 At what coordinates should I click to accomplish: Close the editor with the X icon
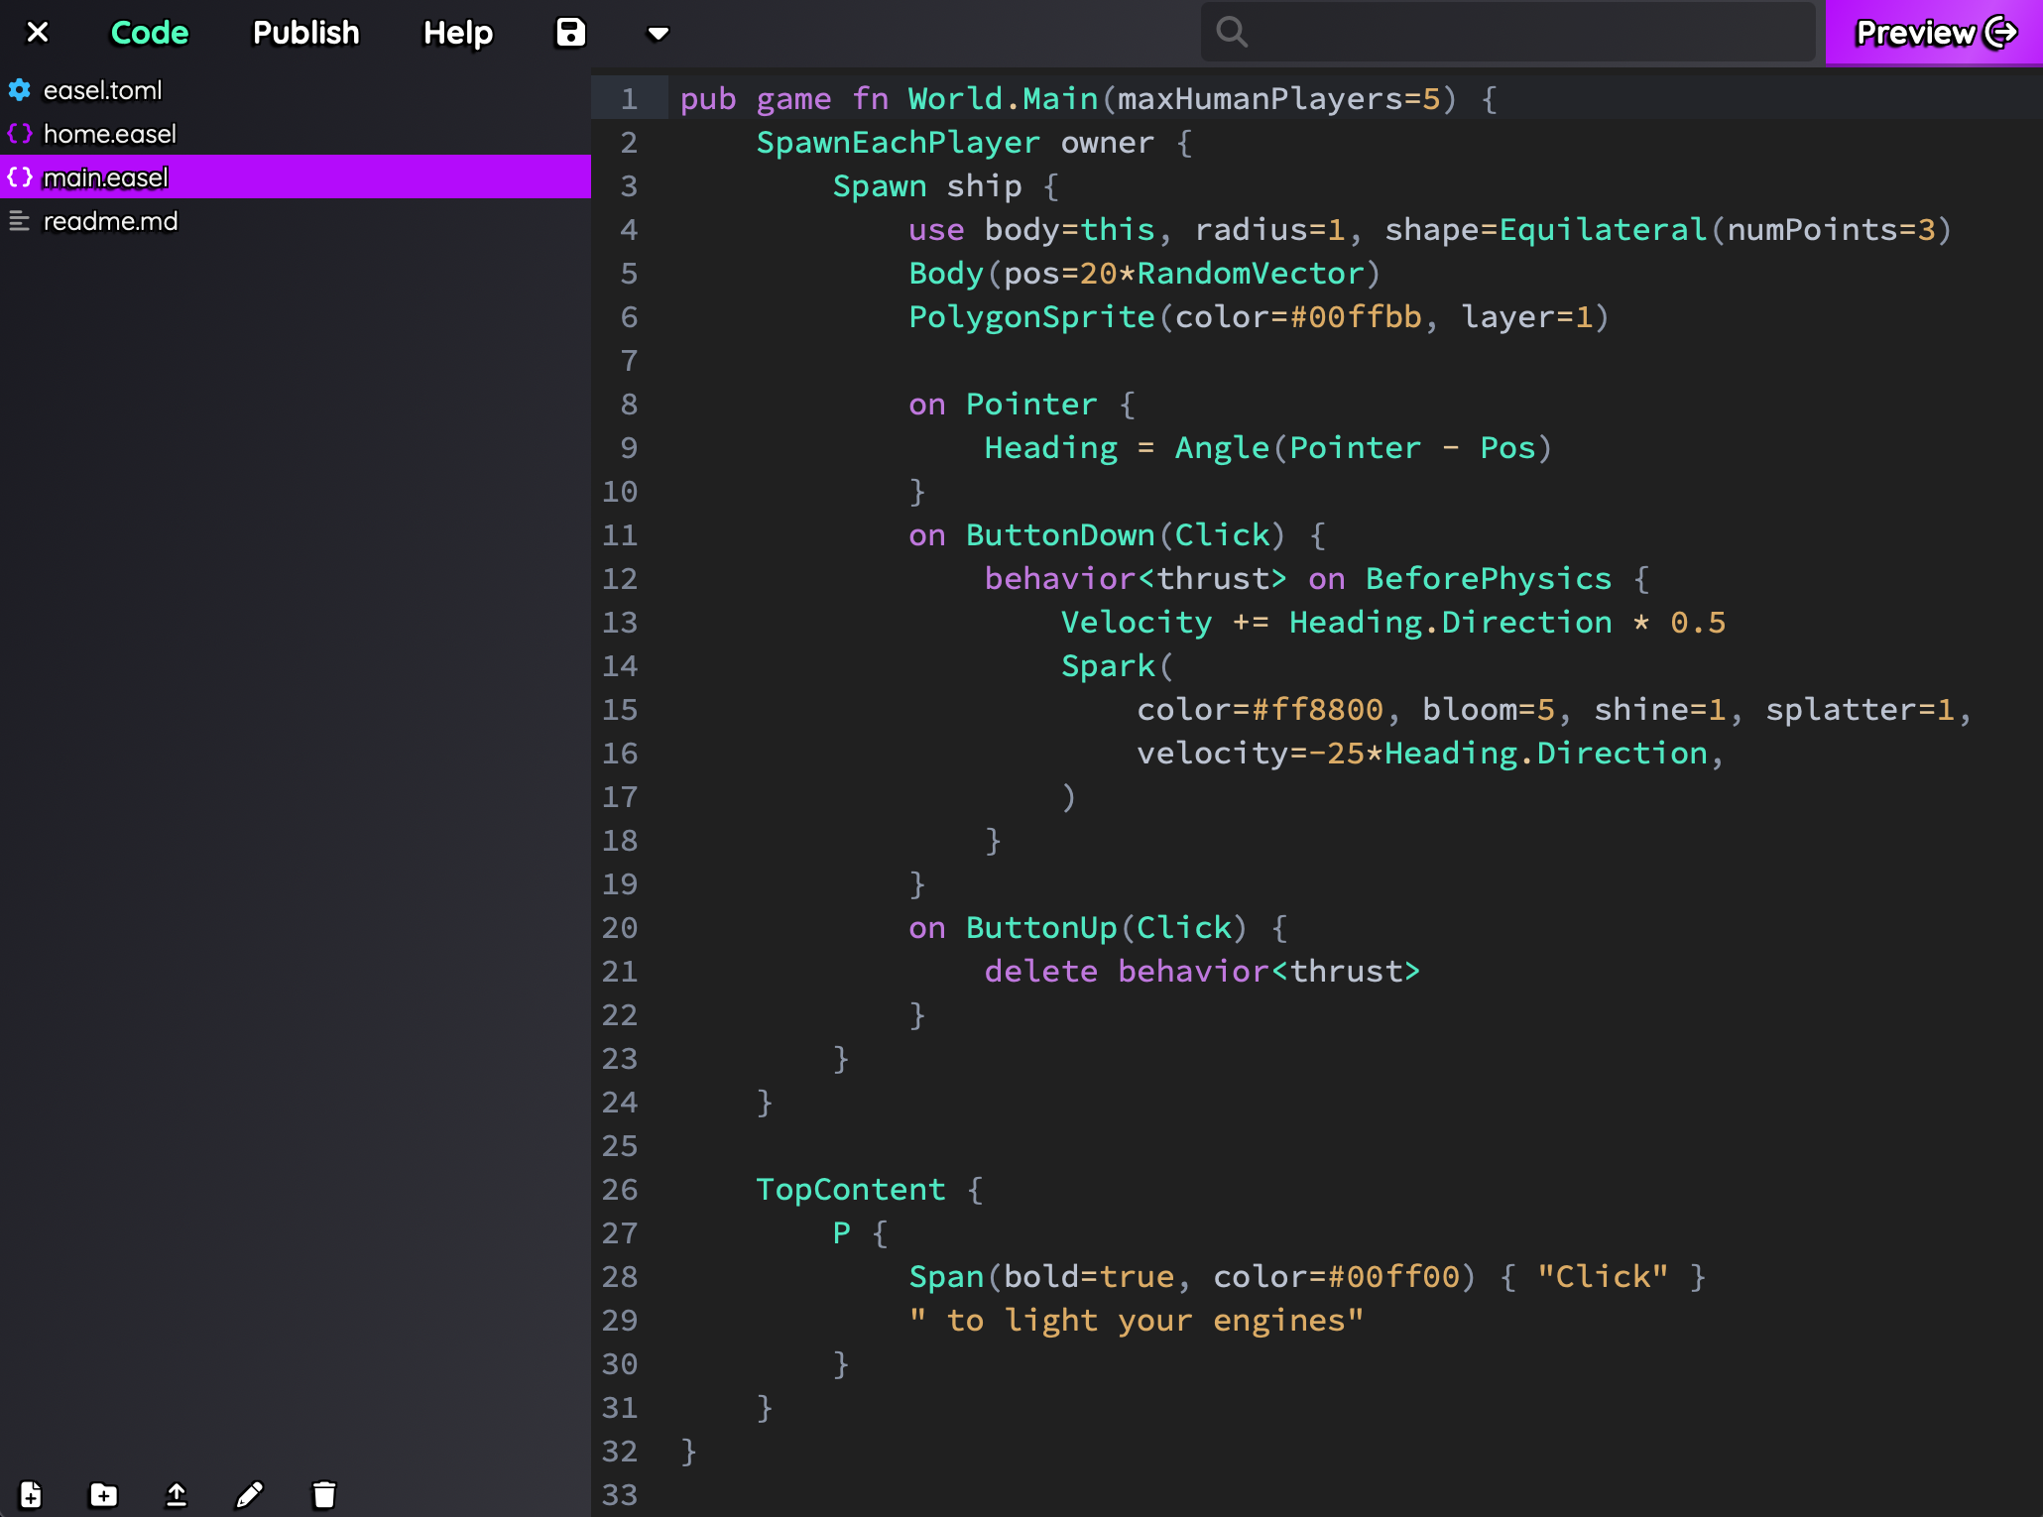click(x=37, y=32)
